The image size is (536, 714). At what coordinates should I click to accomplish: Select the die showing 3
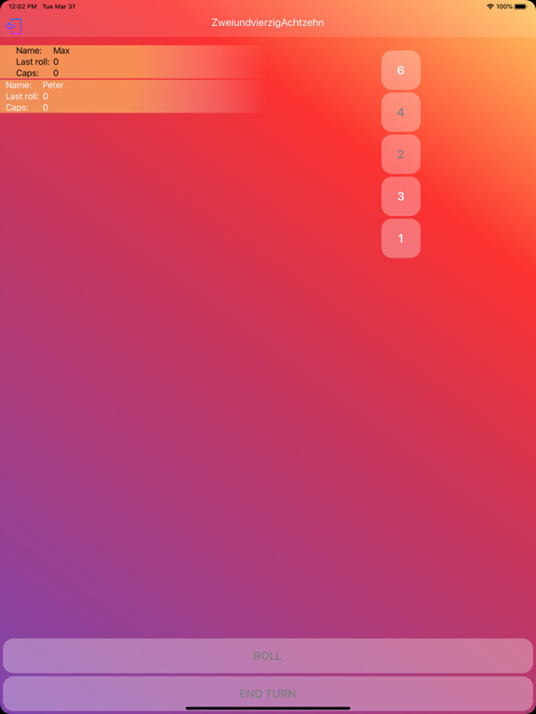pyautogui.click(x=401, y=196)
